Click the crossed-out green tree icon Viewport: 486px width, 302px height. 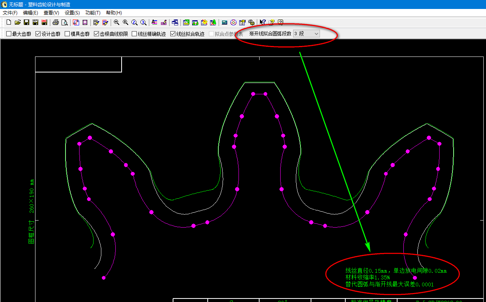[x=213, y=22]
